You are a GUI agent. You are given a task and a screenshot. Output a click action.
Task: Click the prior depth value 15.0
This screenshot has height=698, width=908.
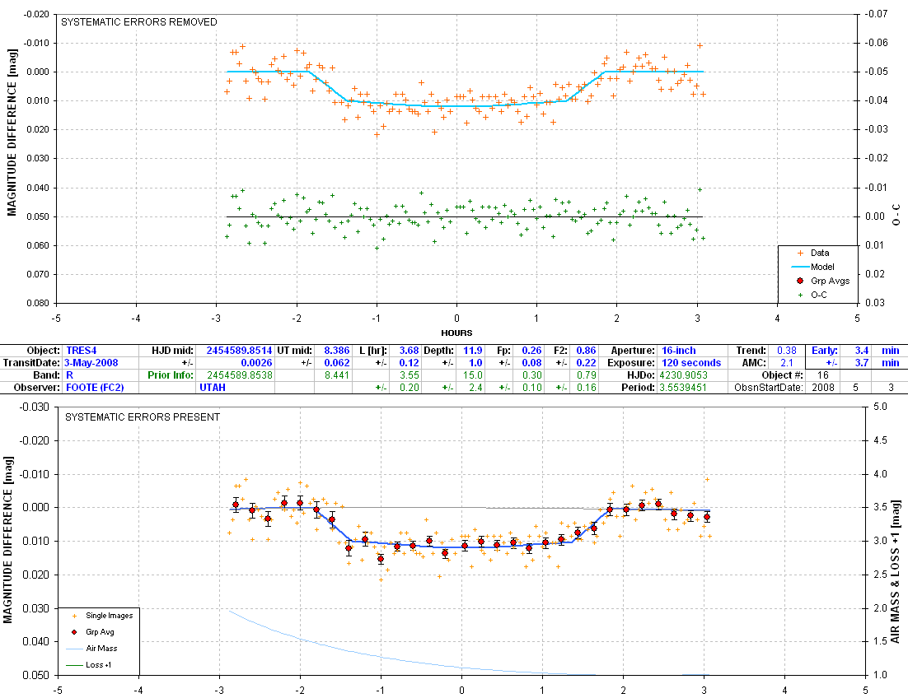pyautogui.click(x=472, y=375)
